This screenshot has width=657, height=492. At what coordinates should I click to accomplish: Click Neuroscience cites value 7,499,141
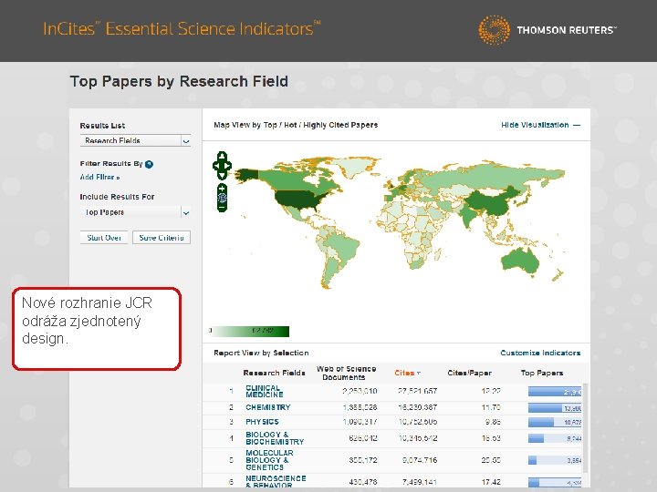point(420,482)
